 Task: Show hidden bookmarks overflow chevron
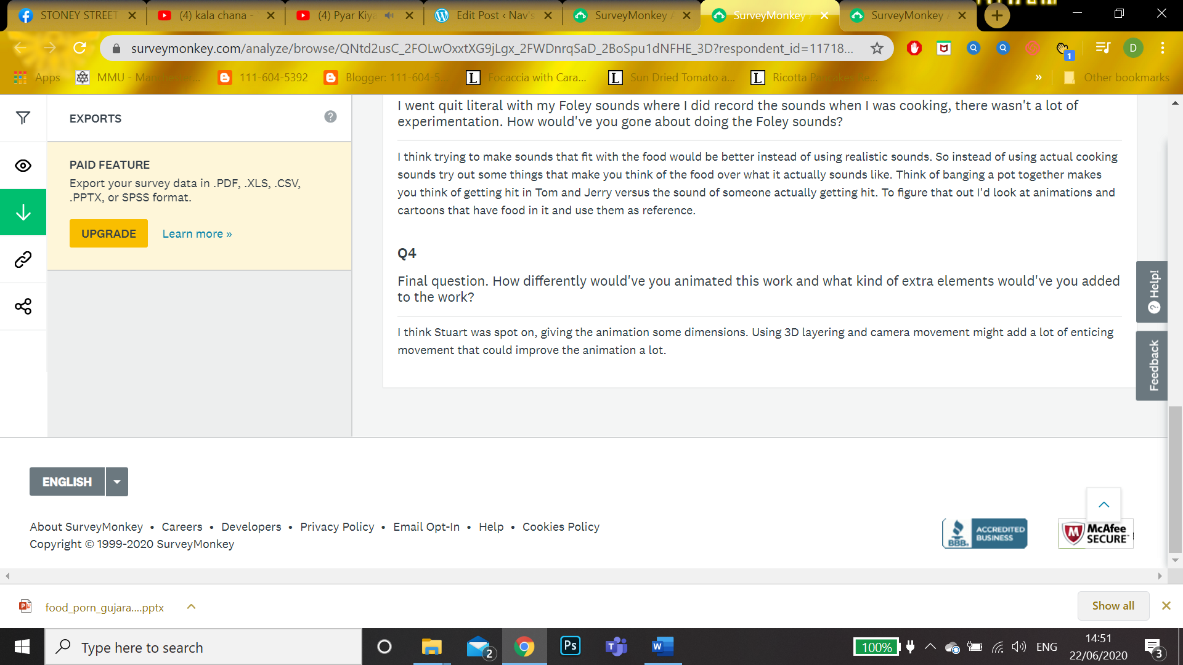coord(1038,78)
